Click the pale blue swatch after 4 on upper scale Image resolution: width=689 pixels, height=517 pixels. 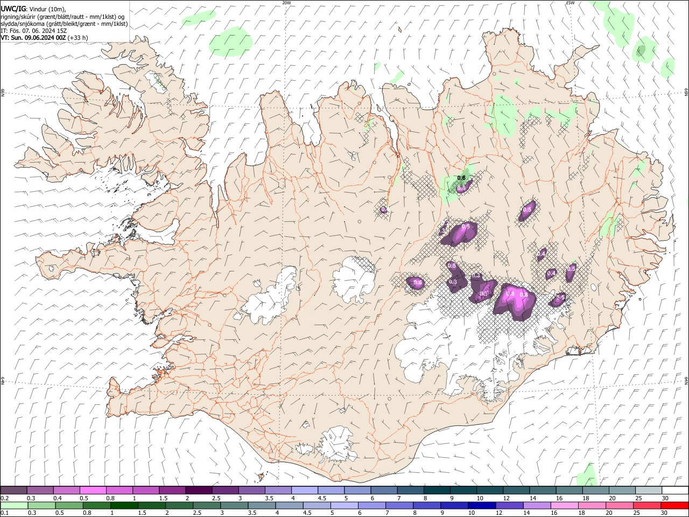305,491
